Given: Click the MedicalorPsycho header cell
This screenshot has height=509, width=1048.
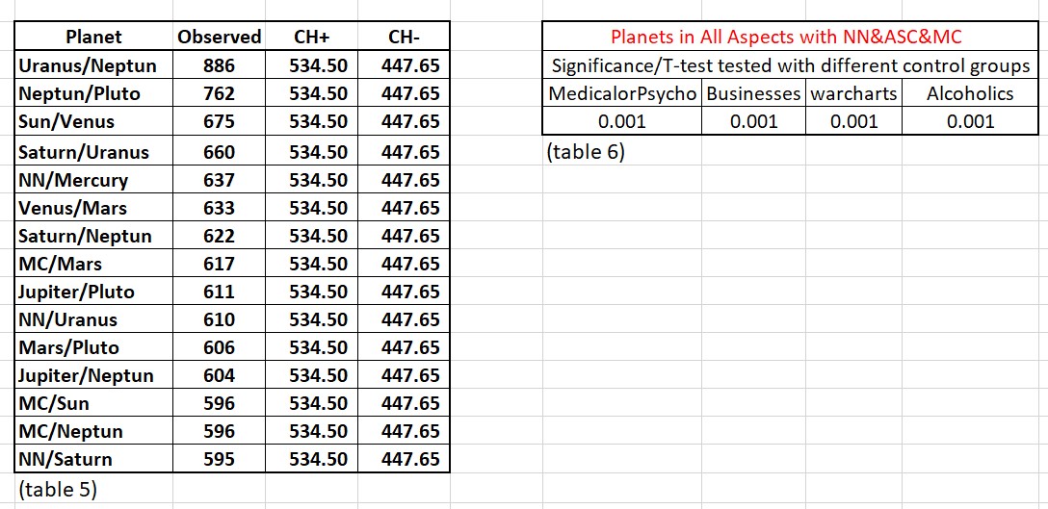Looking at the screenshot, I should pyautogui.click(x=622, y=94).
